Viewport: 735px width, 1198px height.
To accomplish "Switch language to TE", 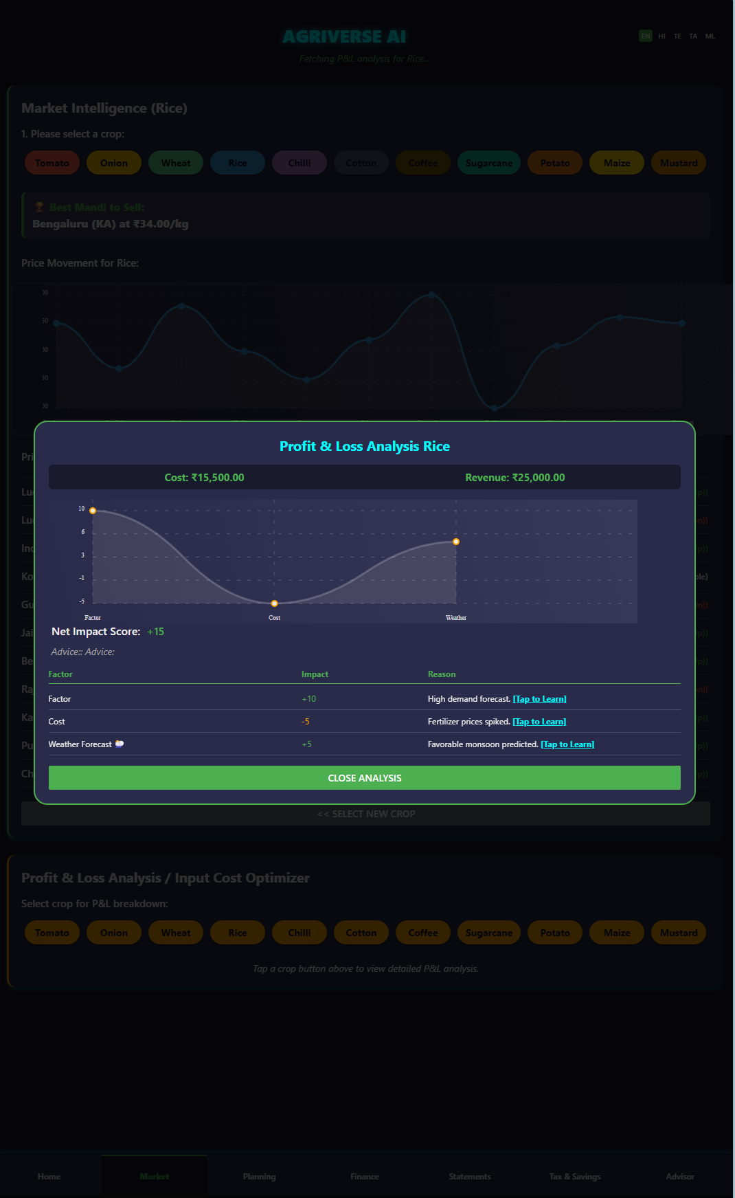I will pos(677,36).
